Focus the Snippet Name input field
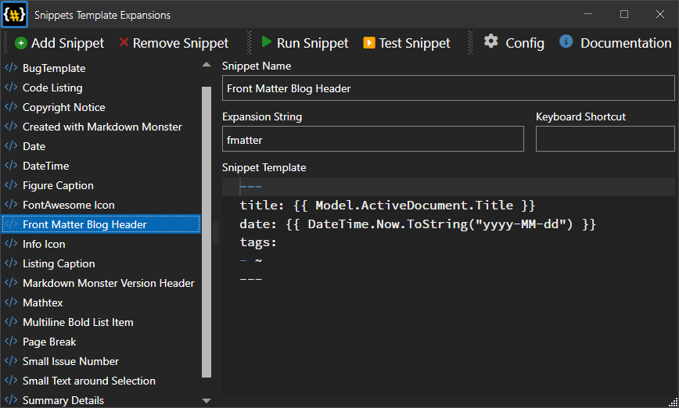The height and width of the screenshot is (408, 679). click(x=448, y=88)
